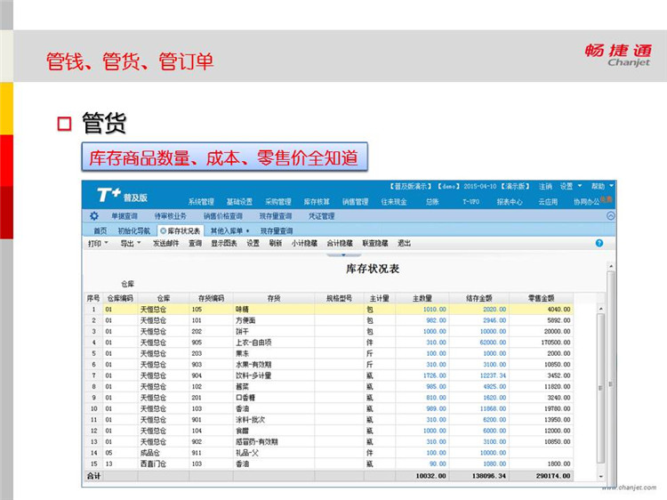The width and height of the screenshot is (667, 500).
Task: Toggle 小计隐藏 in the toolbar
Action: coord(304,243)
